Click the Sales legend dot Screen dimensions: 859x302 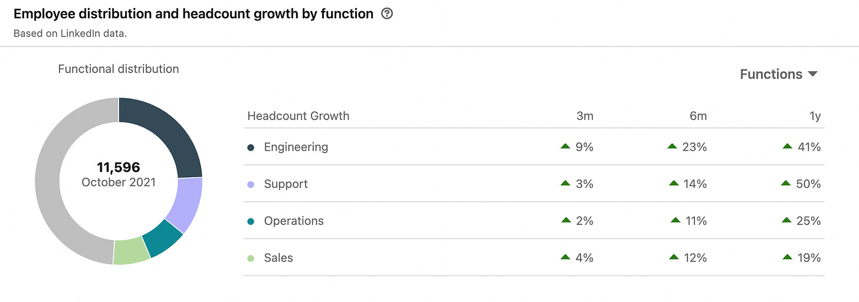(x=251, y=258)
